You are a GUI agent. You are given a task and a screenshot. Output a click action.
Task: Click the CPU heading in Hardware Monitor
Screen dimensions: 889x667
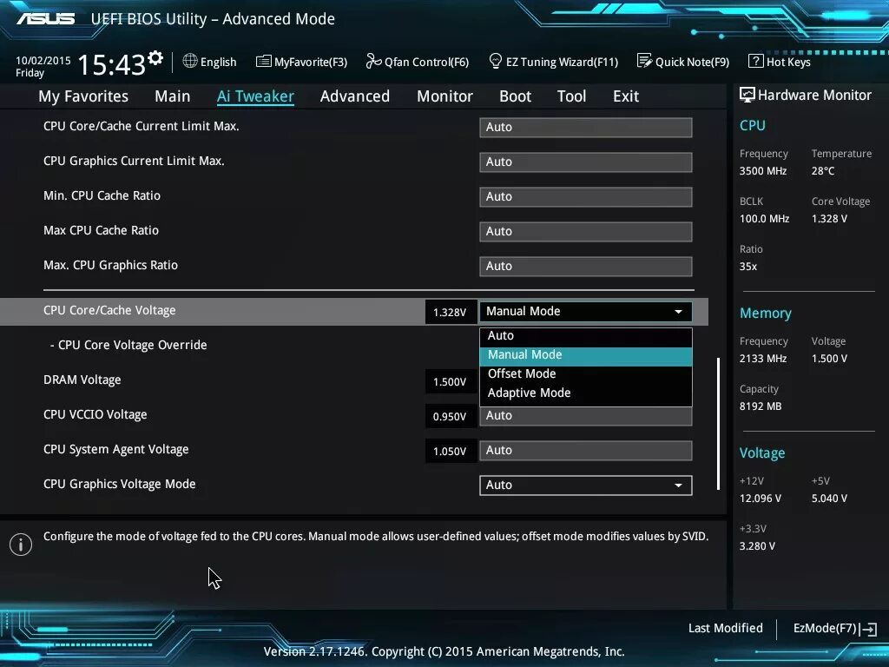[x=753, y=125]
